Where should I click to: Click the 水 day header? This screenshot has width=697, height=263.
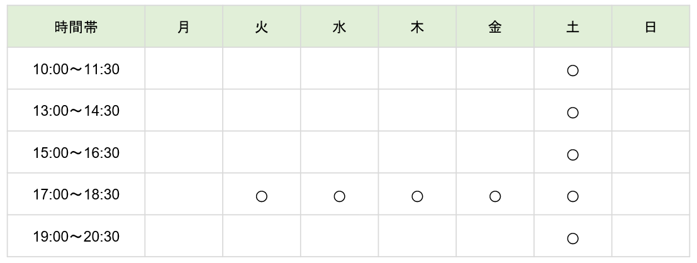(339, 28)
